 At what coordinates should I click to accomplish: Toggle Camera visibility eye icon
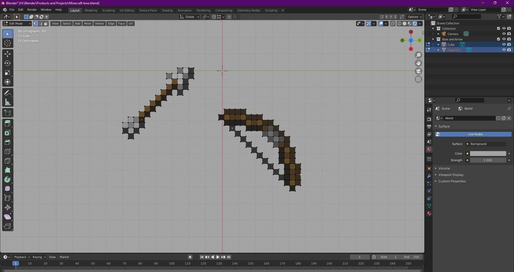click(x=504, y=34)
